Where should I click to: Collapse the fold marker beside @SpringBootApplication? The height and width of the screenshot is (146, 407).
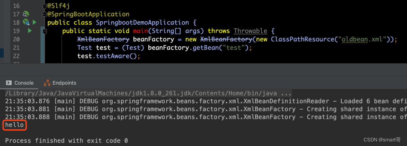point(45,14)
